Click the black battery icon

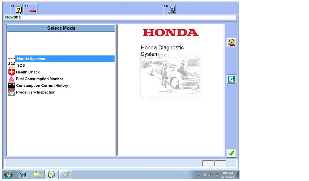click(x=11, y=85)
